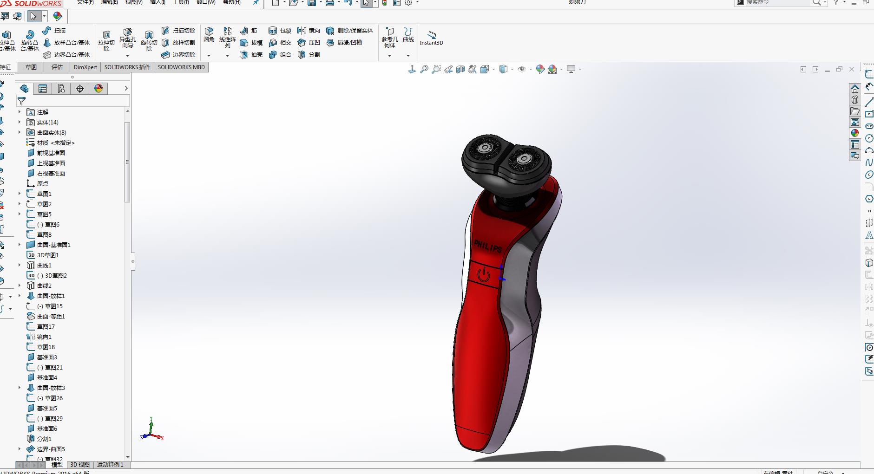
Task: Choose the 边界凸台/基体 boundary boss tool
Action: 66,55
